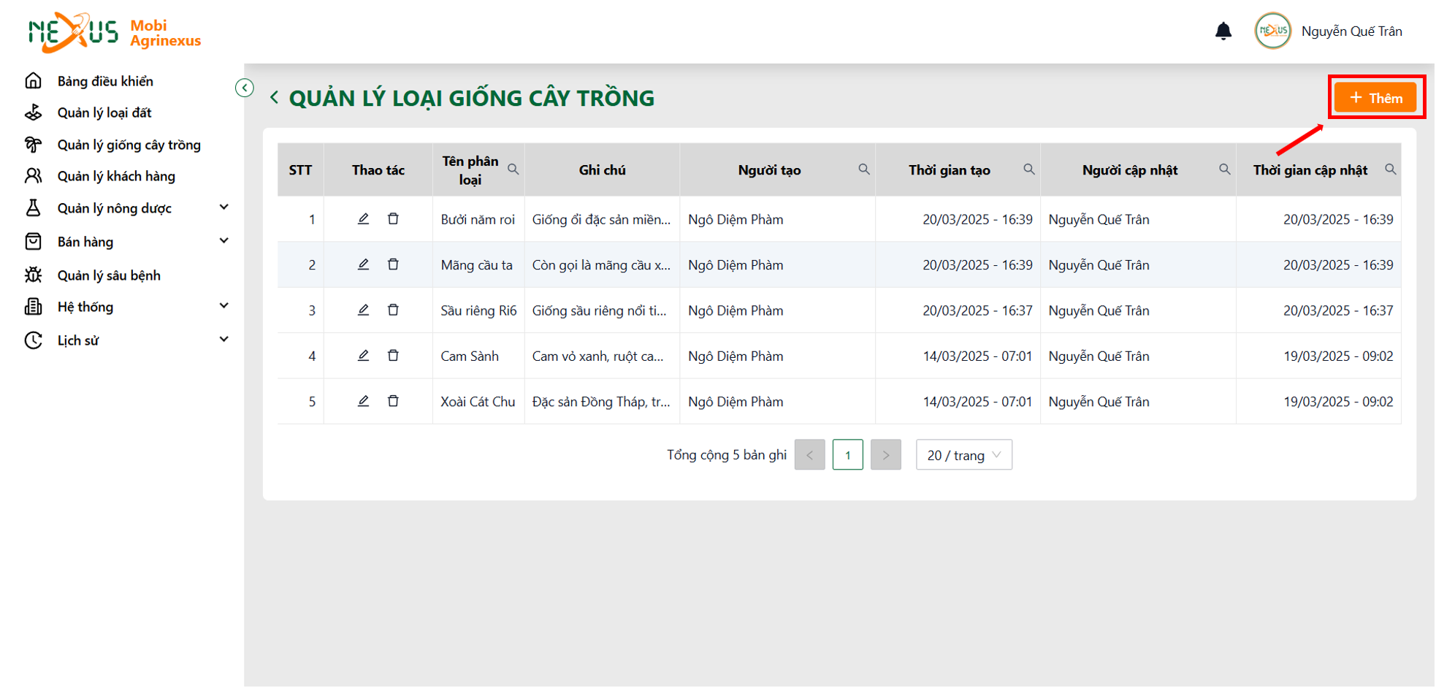Image resolution: width=1436 pixels, height=688 pixels.
Task: Search in the Tên phân loại column
Action: point(513,169)
